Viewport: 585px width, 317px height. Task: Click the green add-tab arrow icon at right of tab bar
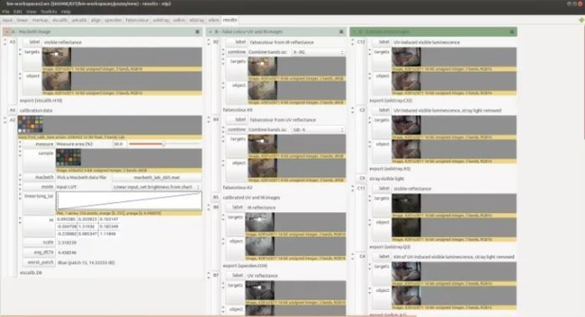coord(582,20)
